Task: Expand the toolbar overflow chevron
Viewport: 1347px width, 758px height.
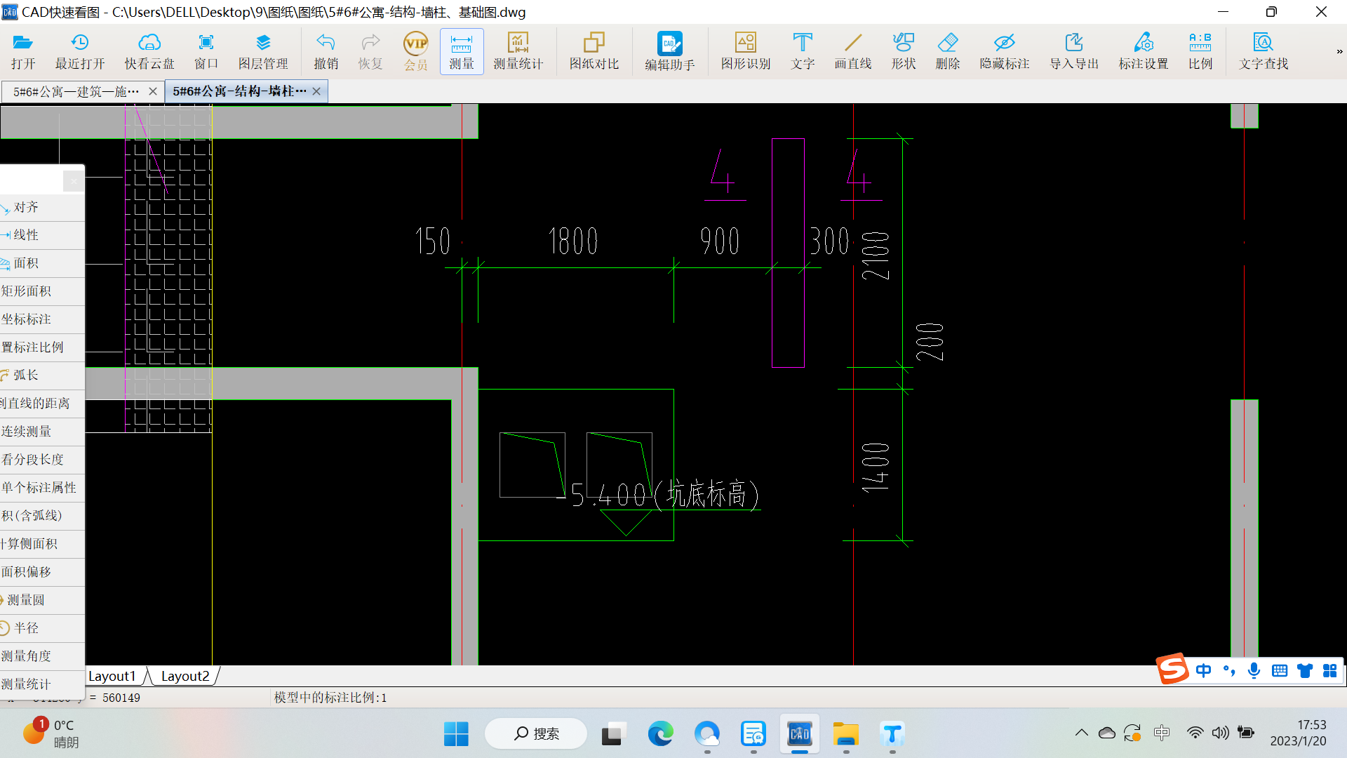Action: [1339, 51]
